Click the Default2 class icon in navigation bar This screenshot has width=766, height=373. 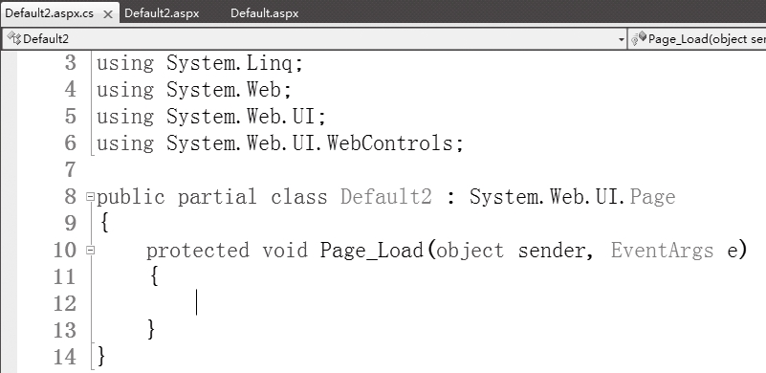pyautogui.click(x=14, y=38)
